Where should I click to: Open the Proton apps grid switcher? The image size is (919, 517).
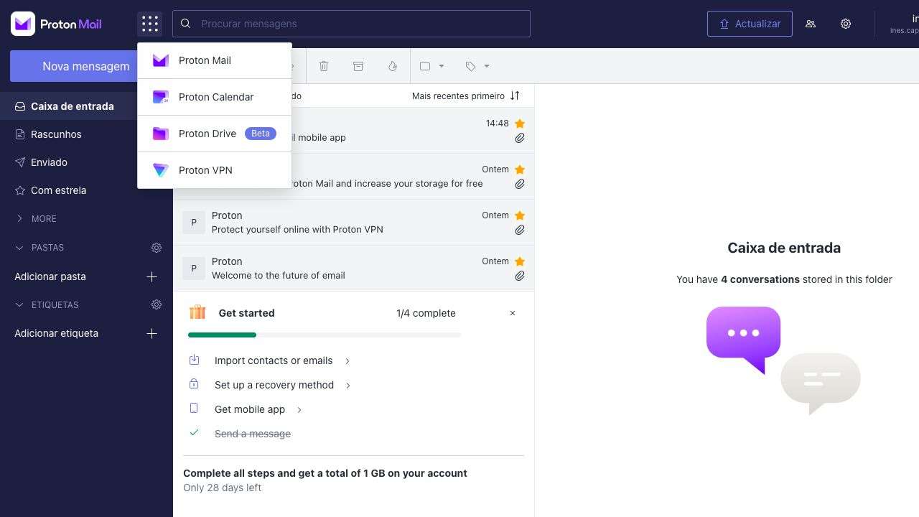[x=149, y=24]
